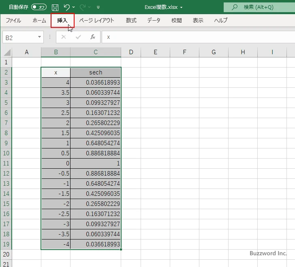Open the Redo history dropdown arrow
This screenshot has width=295, height=267.
(x=90, y=7)
